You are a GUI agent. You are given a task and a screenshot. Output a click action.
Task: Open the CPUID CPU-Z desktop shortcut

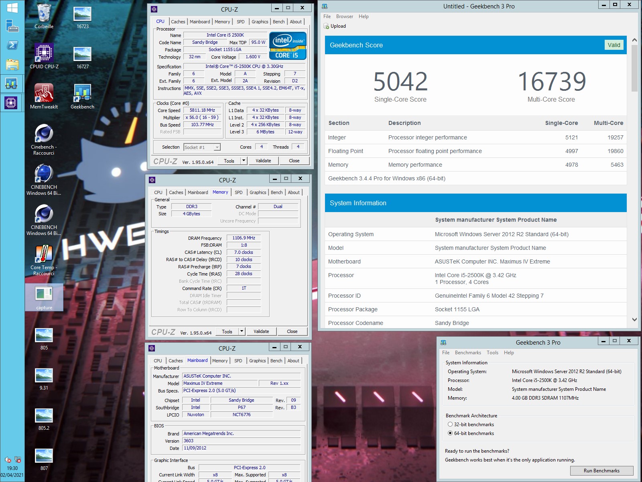(44, 56)
